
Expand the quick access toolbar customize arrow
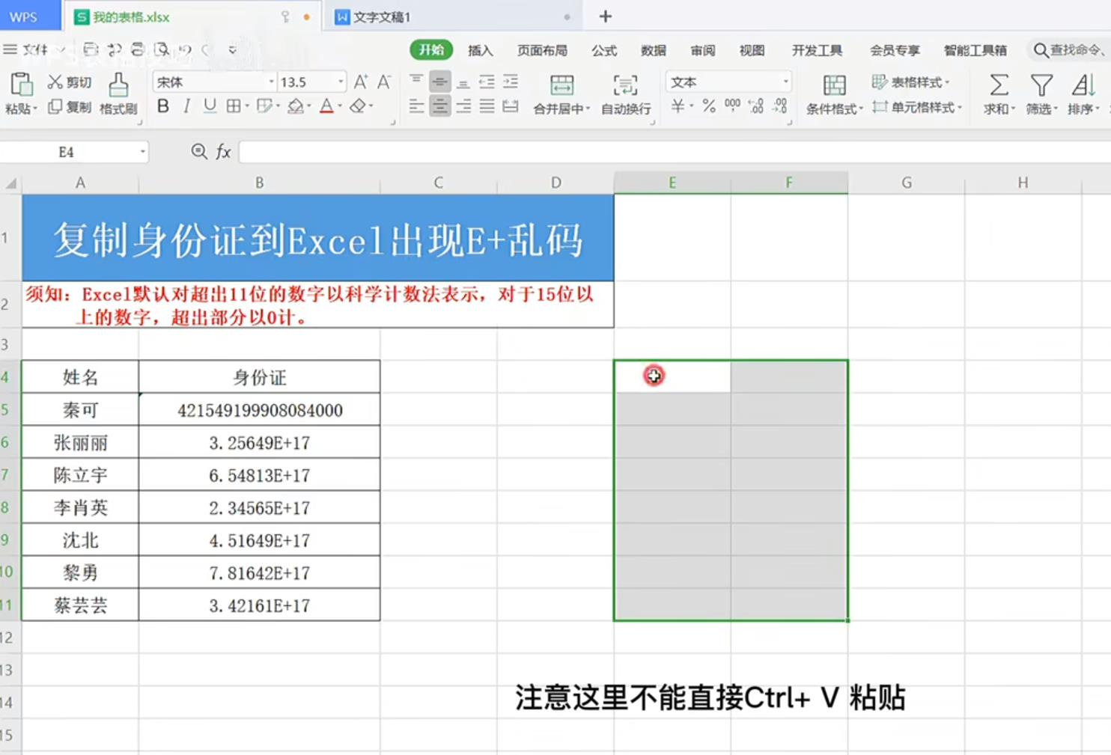[232, 50]
